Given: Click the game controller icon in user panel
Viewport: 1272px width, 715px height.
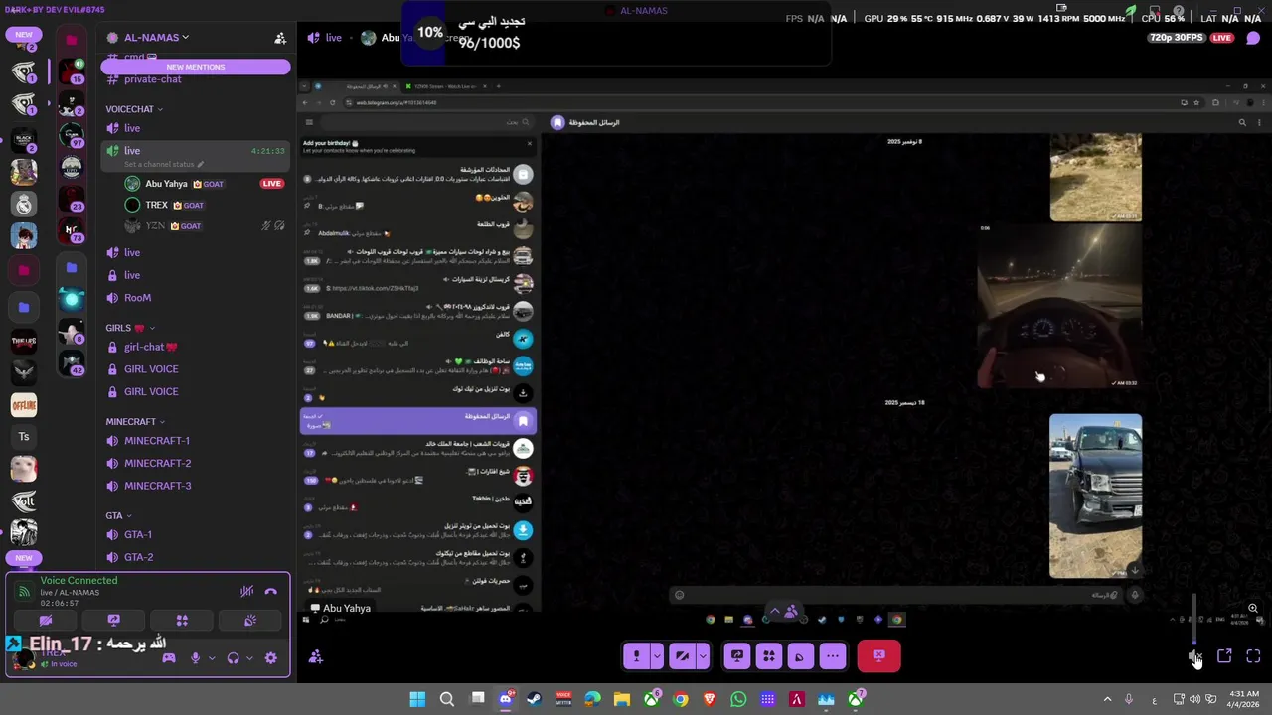Looking at the screenshot, I should coord(169,657).
